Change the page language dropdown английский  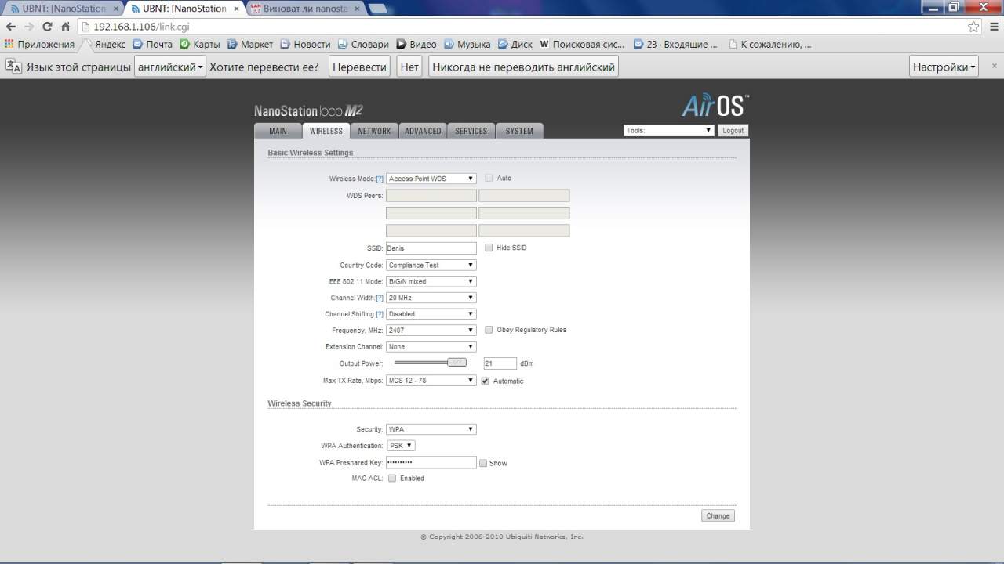pyautogui.click(x=170, y=67)
